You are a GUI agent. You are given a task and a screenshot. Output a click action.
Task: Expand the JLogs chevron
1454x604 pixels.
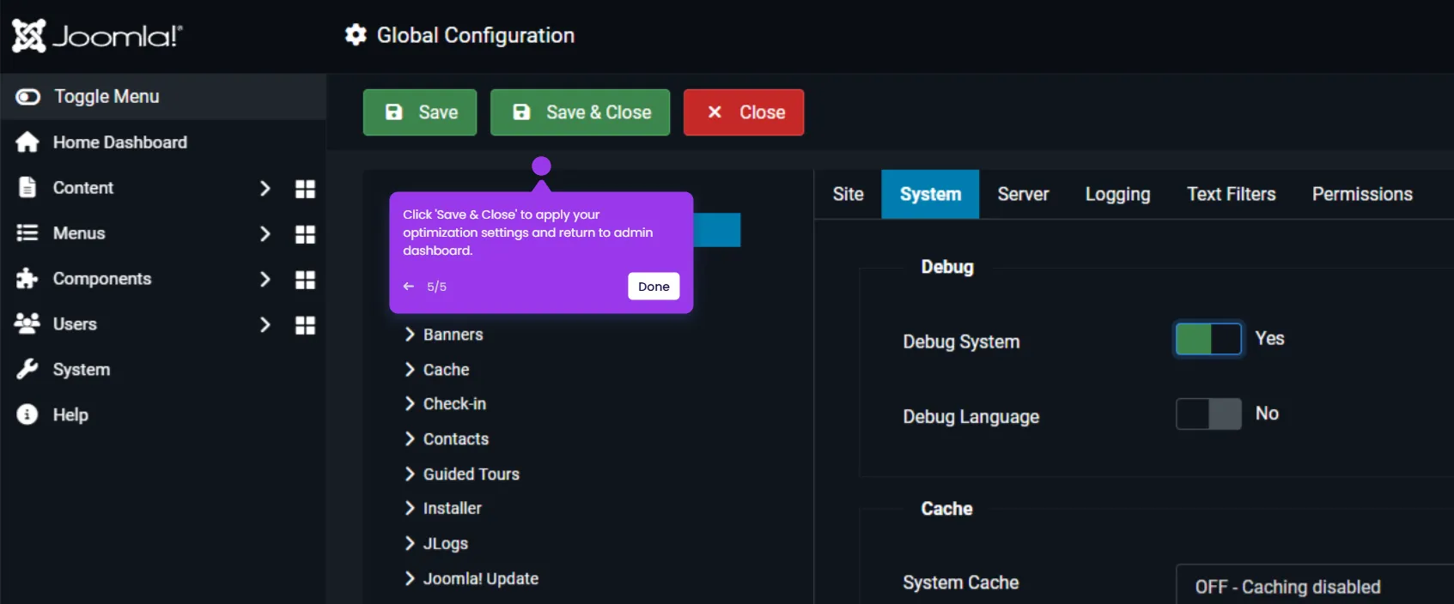click(410, 544)
